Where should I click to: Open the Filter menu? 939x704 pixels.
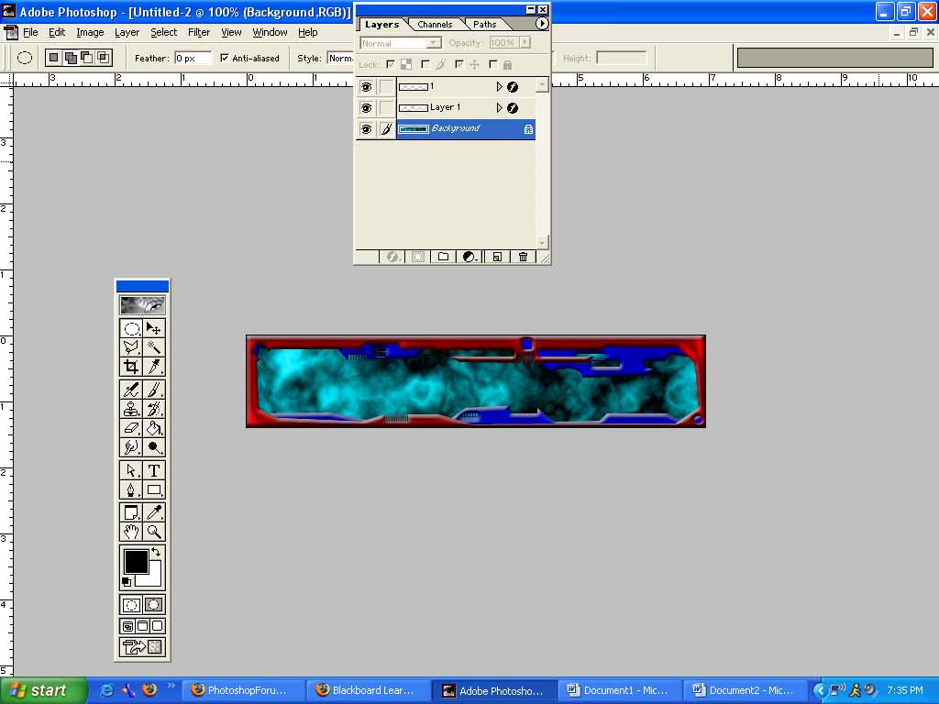199,32
